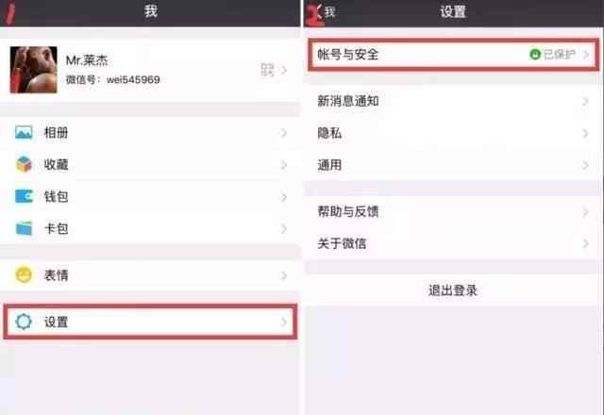Tap Mr.莱杰 profile avatar photo
Image resolution: width=604 pixels, height=415 pixels.
(x=34, y=70)
